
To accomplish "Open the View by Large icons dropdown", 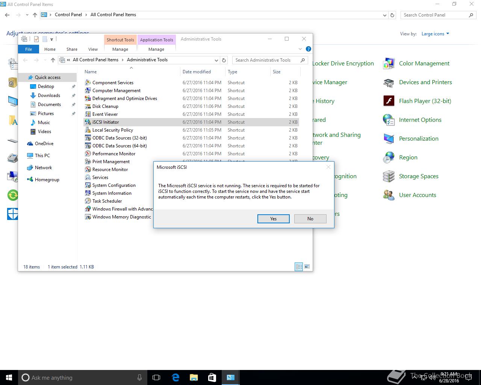I will (435, 34).
